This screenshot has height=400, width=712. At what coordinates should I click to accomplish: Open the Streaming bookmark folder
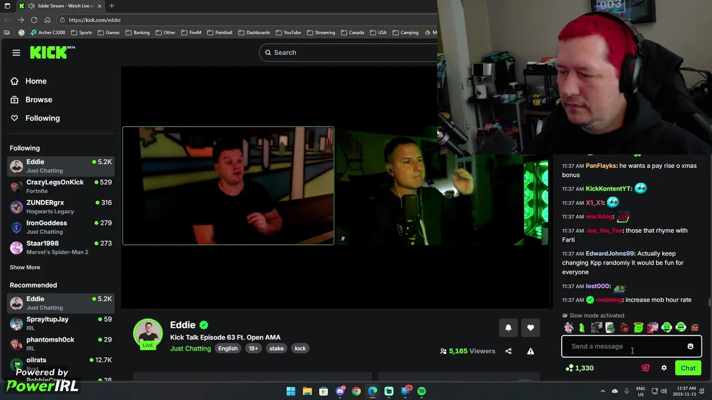(320, 33)
